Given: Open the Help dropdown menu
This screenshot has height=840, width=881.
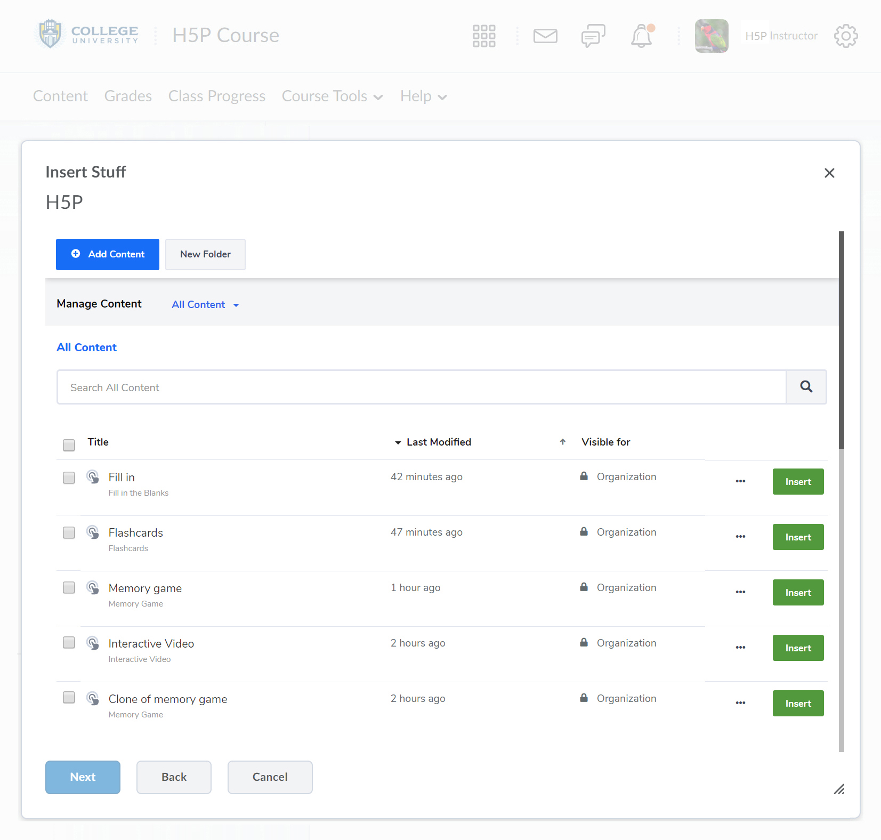Looking at the screenshot, I should [x=423, y=96].
